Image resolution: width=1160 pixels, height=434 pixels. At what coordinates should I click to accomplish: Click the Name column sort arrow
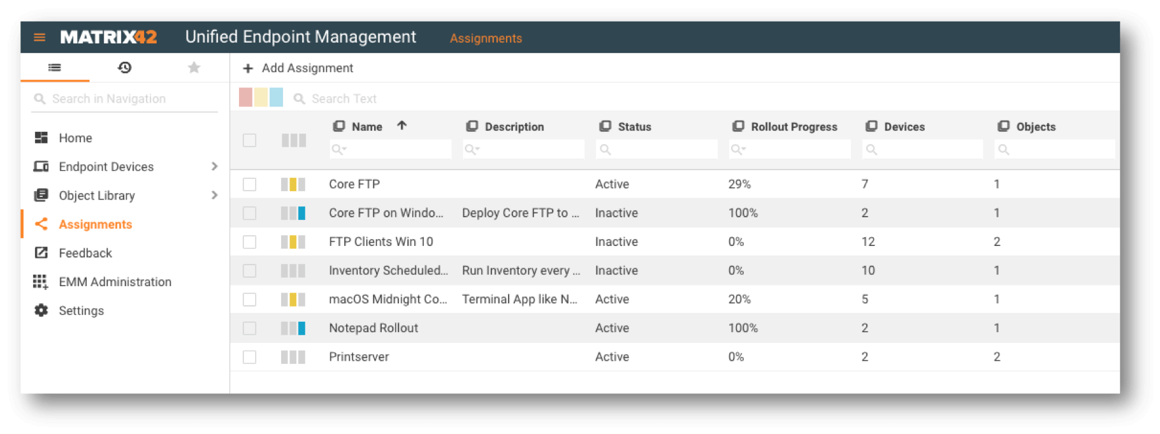(402, 126)
